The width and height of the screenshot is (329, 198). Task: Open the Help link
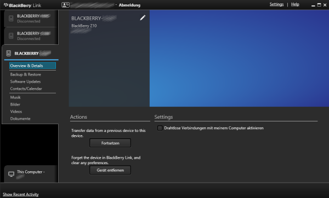click(295, 4)
